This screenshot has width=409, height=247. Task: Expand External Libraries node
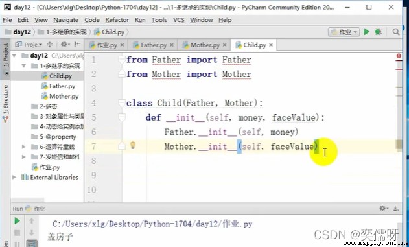click(x=14, y=178)
